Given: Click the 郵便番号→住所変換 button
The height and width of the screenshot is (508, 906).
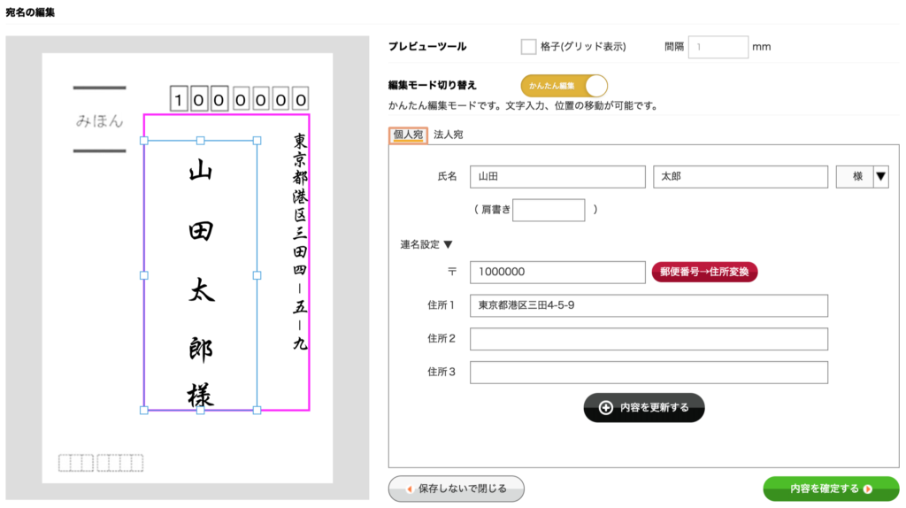Looking at the screenshot, I should tap(704, 272).
